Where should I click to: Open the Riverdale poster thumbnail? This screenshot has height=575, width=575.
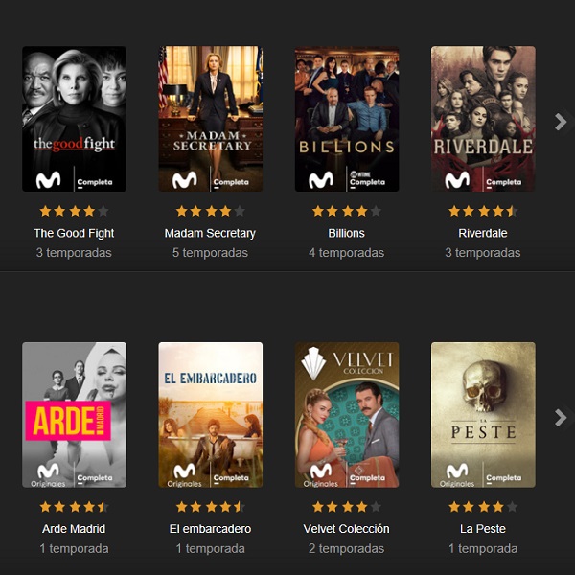click(x=483, y=119)
